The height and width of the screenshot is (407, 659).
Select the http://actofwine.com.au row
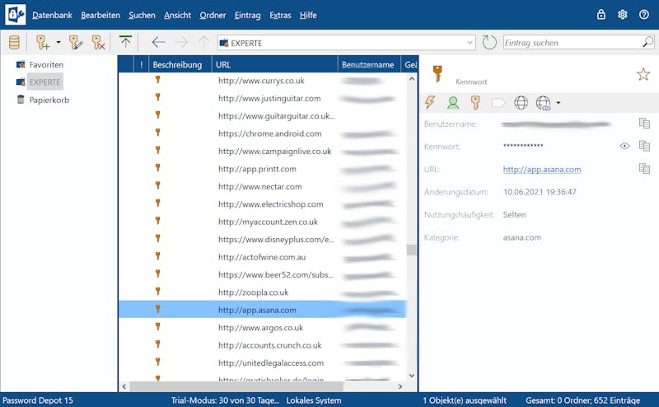click(262, 257)
